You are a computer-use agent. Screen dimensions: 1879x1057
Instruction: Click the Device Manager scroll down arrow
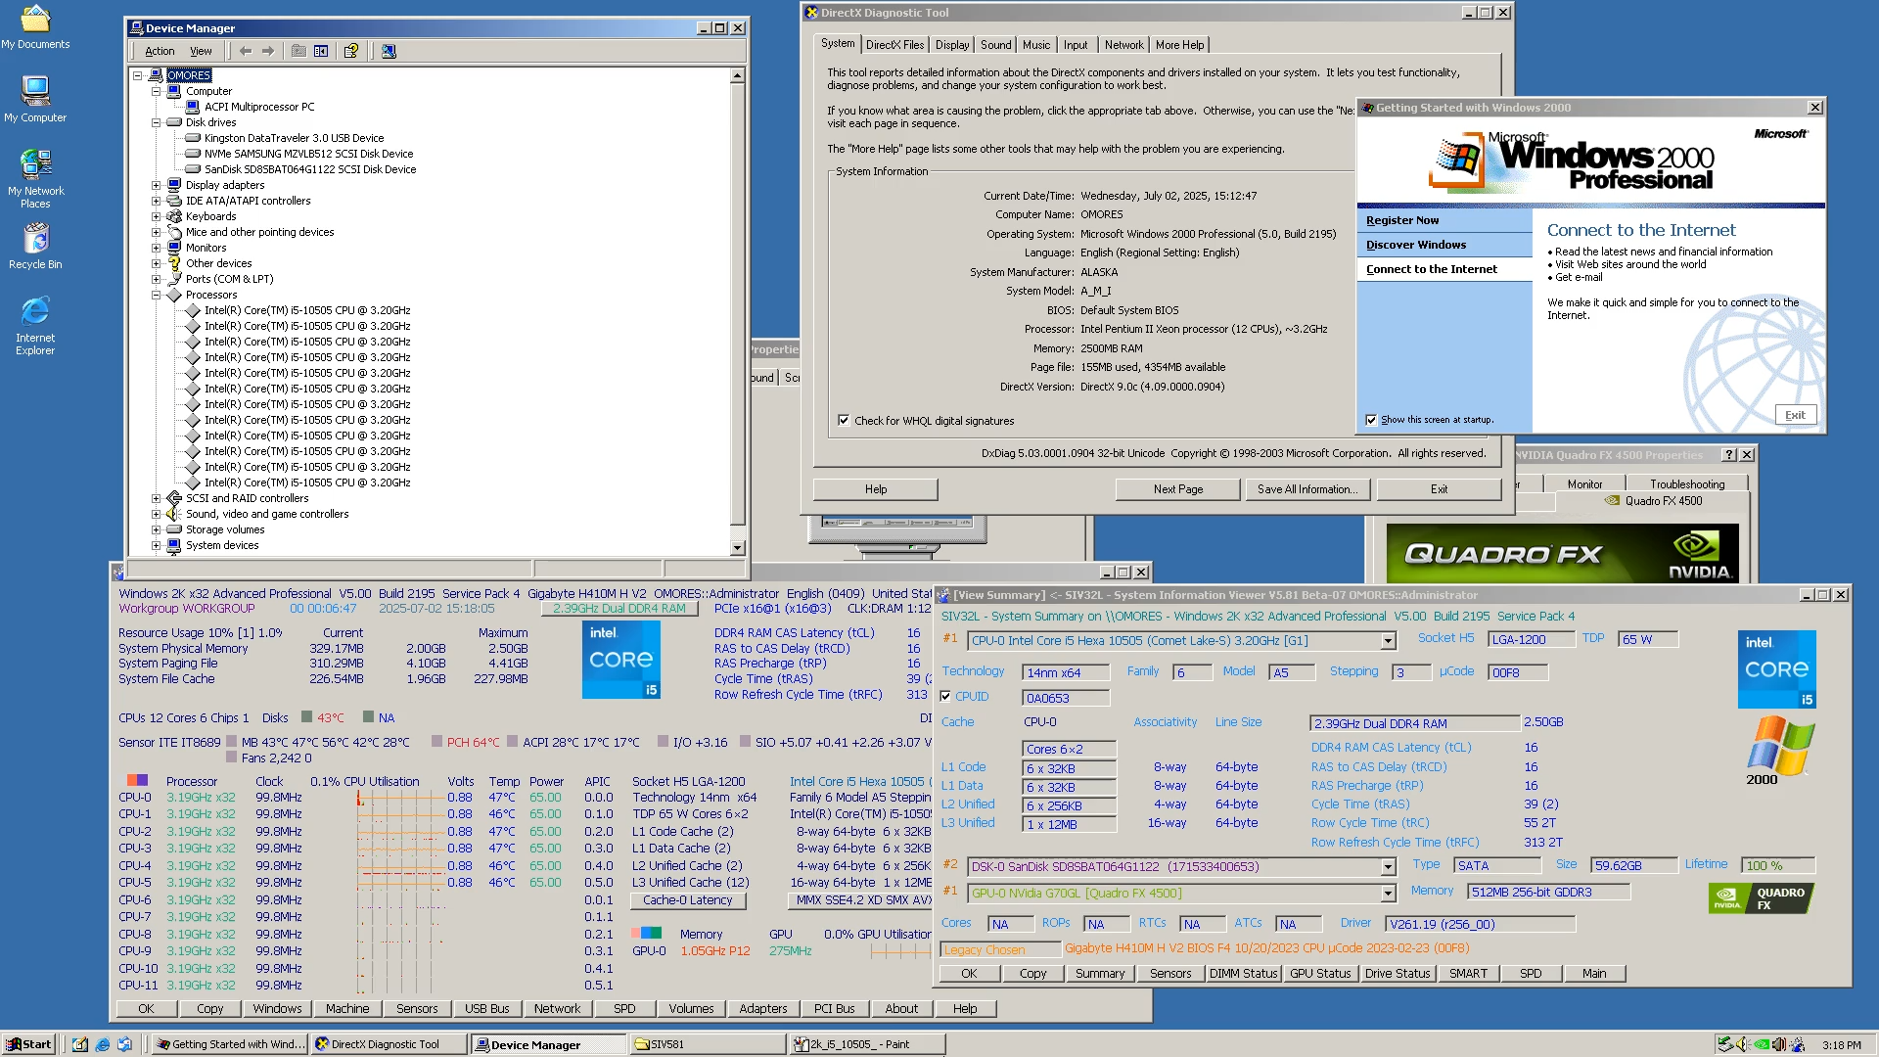(x=738, y=548)
